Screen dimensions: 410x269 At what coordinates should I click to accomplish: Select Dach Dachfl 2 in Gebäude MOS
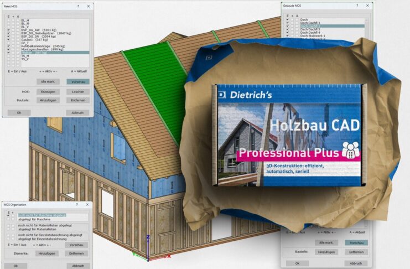point(332,26)
